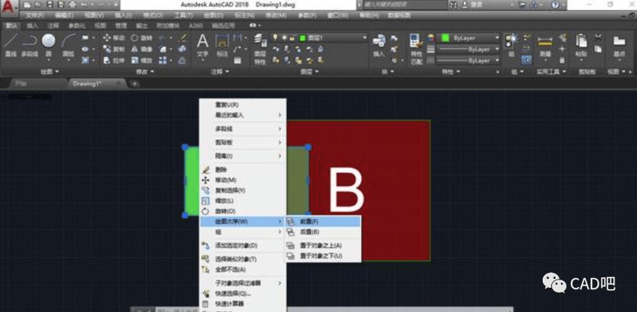Expand the Utilities (实用工具) panel
Screen dimensions: 637x312
[x=551, y=72]
